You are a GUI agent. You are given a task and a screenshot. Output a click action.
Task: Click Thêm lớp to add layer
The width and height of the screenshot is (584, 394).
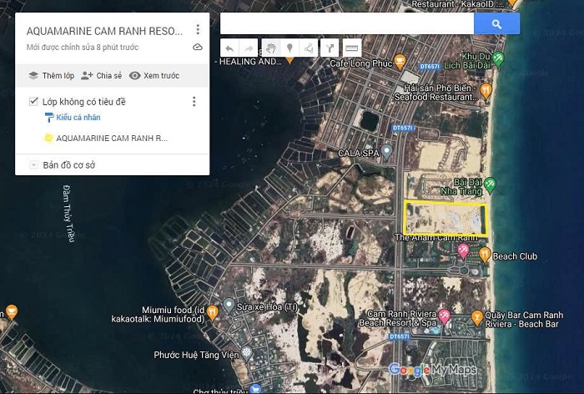pos(52,76)
